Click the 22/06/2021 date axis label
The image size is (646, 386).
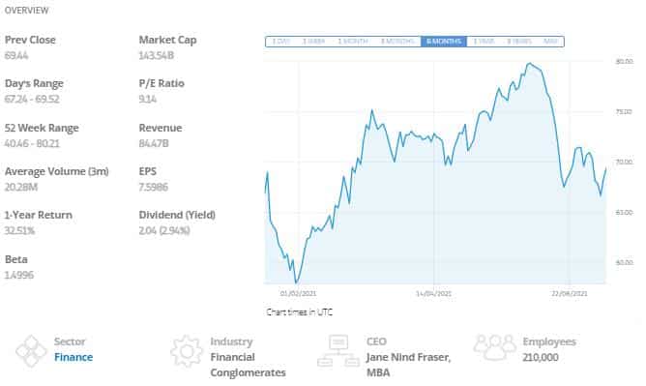[x=570, y=293]
